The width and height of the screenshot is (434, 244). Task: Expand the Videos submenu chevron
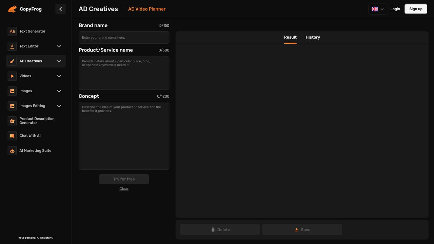click(59, 76)
